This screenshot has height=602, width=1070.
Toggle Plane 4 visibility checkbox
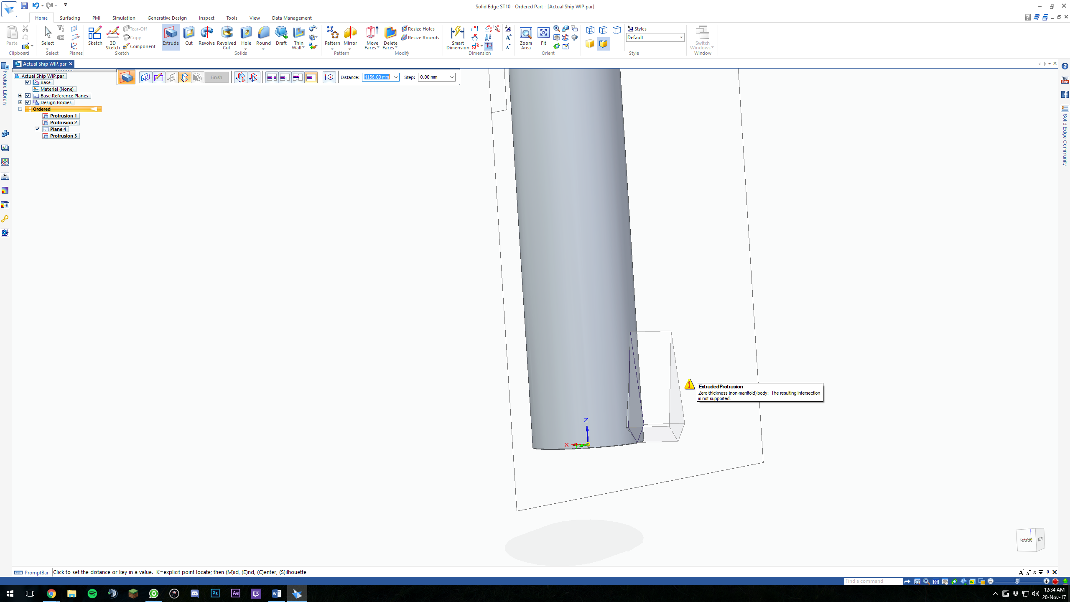[x=38, y=129]
